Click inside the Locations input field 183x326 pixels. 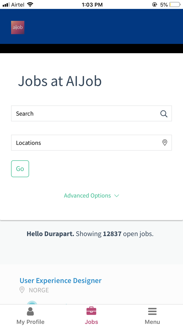click(x=78, y=143)
